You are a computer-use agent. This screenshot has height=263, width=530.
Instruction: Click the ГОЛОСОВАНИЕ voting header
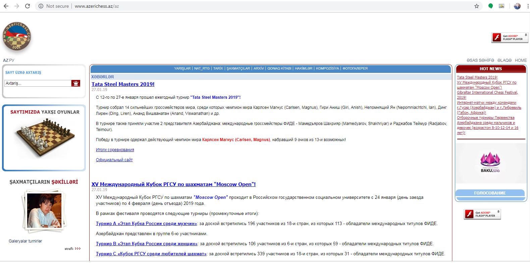(490, 193)
